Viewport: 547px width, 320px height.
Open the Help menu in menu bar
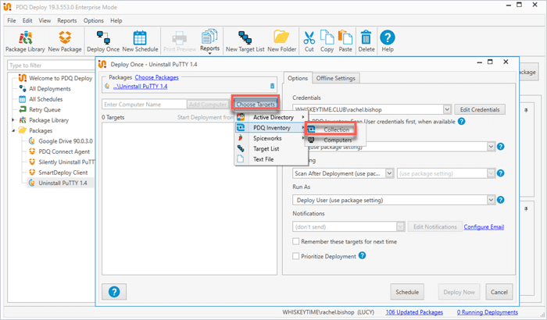[x=116, y=20]
